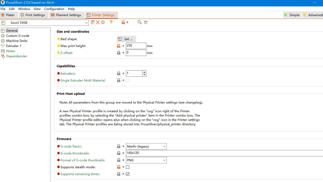This screenshot has width=323, height=182.
Task: Open the Configuration menu
Action: [54, 9]
